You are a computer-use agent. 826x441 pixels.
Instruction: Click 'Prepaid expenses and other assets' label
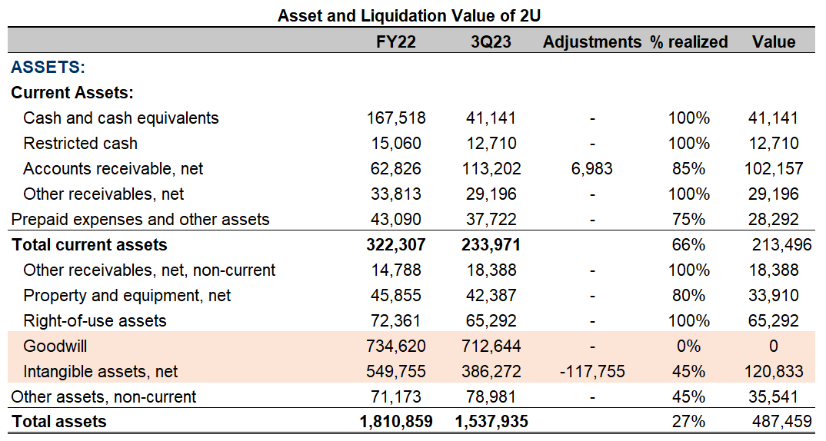click(x=140, y=219)
